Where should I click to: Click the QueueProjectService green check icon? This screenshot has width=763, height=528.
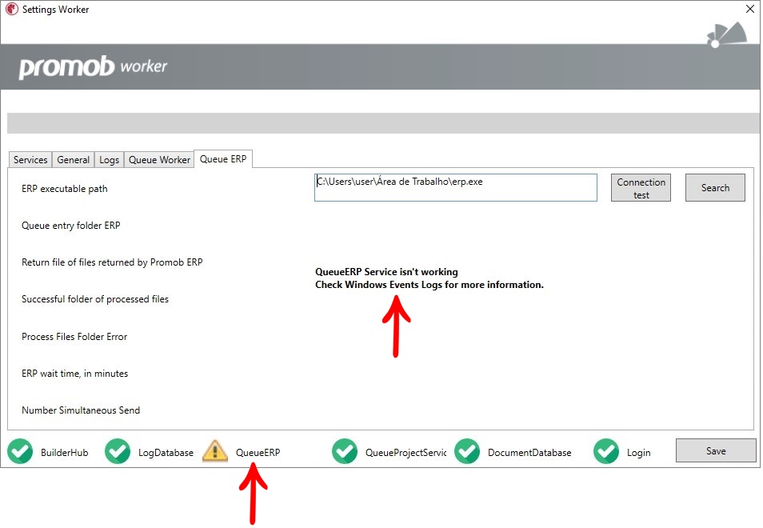tap(345, 451)
